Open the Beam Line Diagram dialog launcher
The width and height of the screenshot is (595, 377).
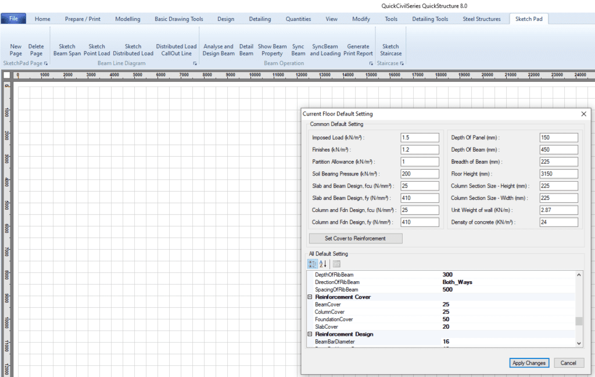coord(195,63)
